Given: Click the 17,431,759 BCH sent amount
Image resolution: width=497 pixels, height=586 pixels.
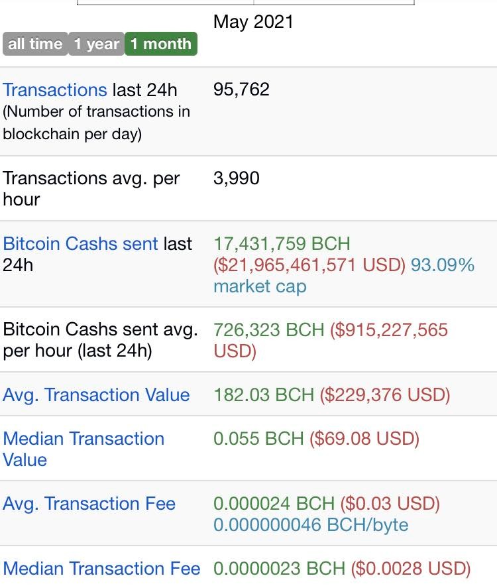Looking at the screenshot, I should tap(282, 244).
